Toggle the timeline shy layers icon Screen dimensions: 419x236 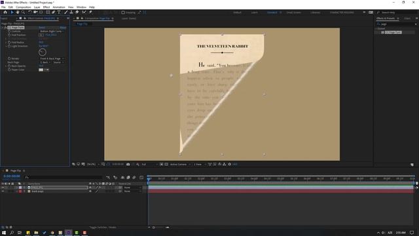(x=122, y=177)
